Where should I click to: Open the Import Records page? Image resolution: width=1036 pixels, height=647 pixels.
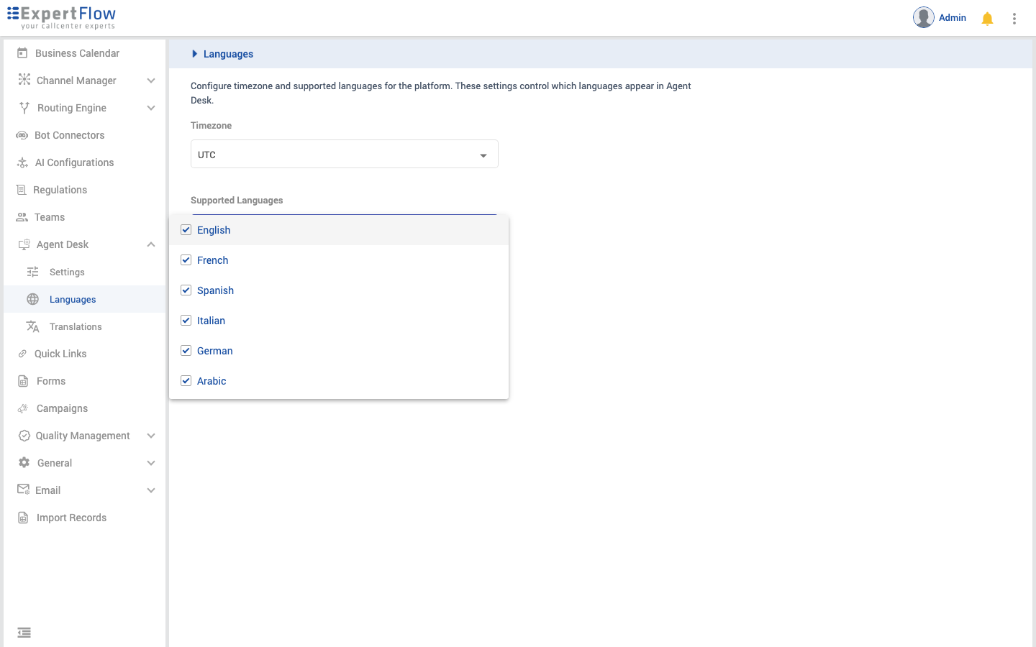coord(84,518)
